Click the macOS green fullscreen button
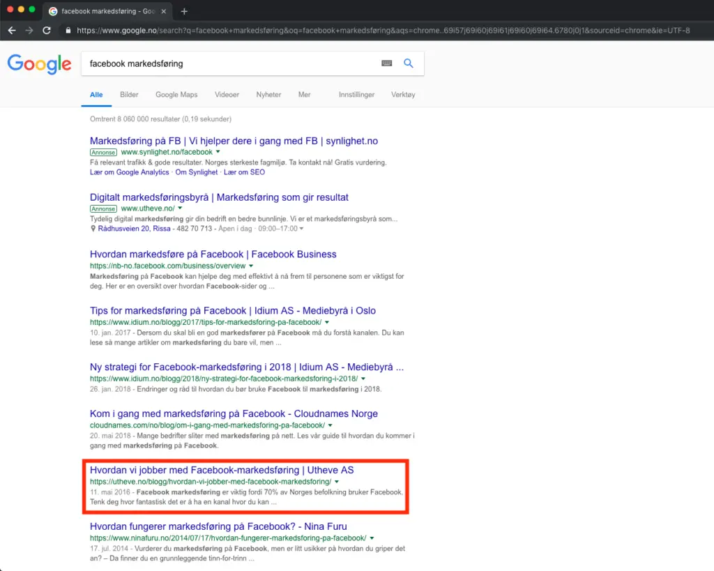Image resolution: width=714 pixels, height=571 pixels. point(32,9)
